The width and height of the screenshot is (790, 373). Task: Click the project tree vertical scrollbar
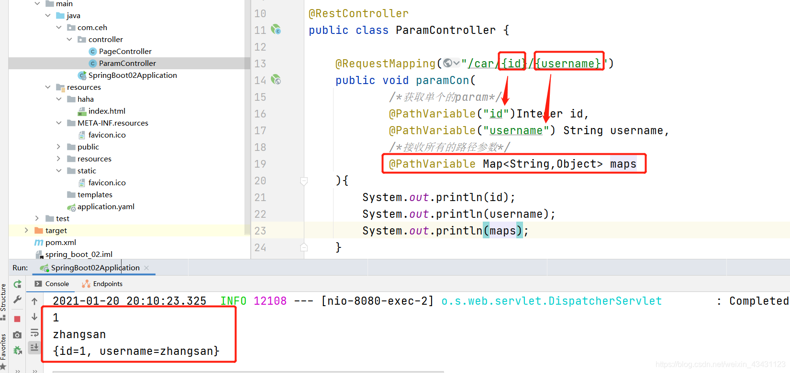247,117
